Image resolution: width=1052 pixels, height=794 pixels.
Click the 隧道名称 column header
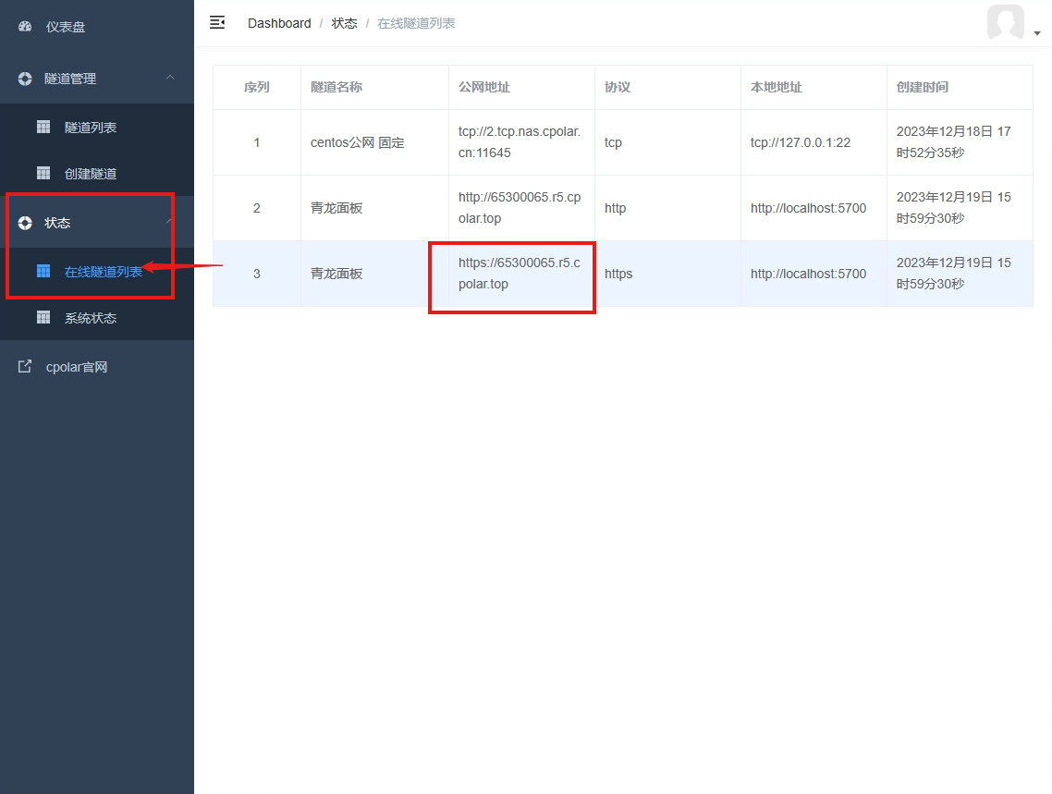click(x=374, y=87)
